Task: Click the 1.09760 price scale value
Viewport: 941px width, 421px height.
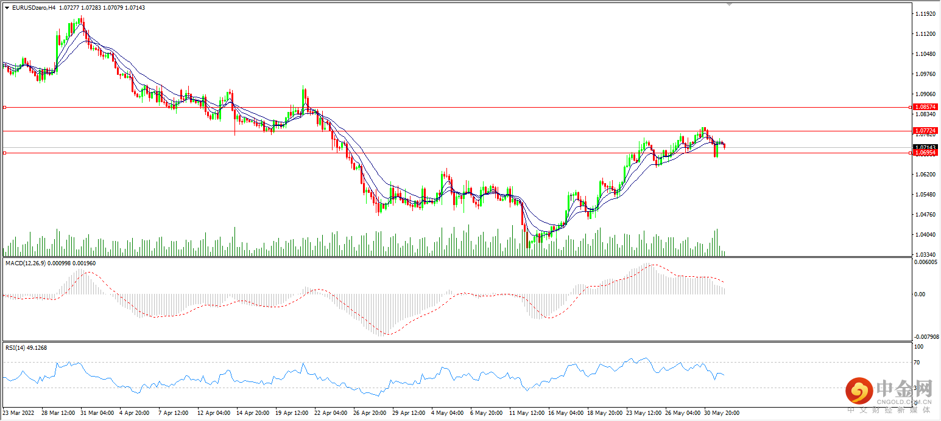Action: (x=926, y=74)
